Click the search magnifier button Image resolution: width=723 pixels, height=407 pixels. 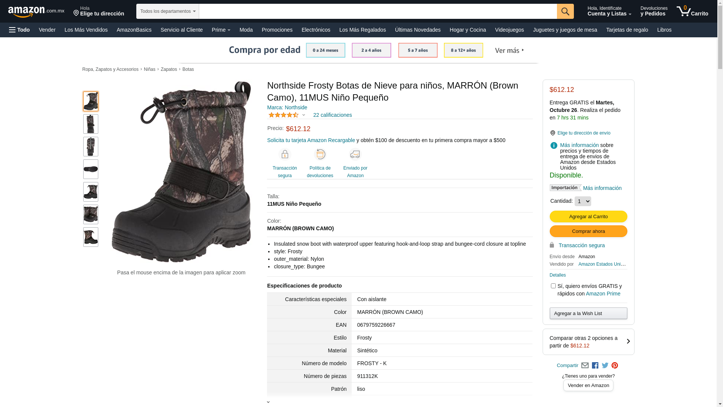click(565, 11)
